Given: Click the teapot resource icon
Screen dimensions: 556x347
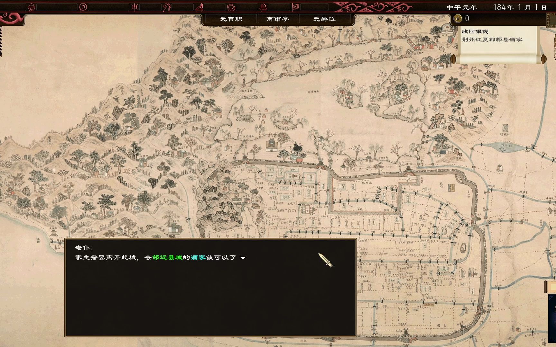Looking at the screenshot, I should (231, 7).
